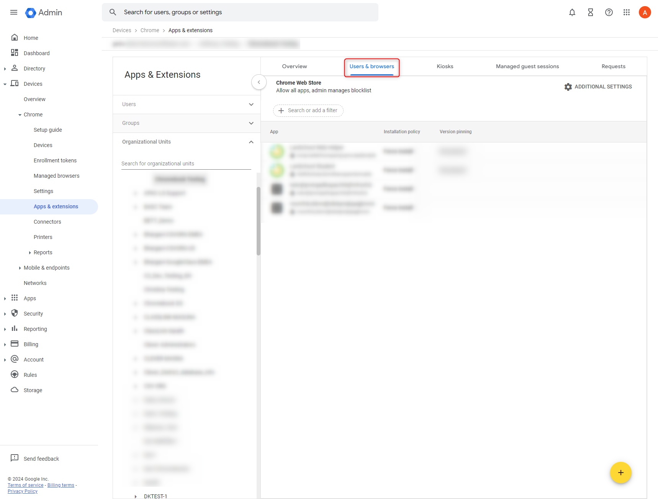Viewport: 658px width, 499px height.
Task: Click the Home house icon
Action: tap(15, 38)
